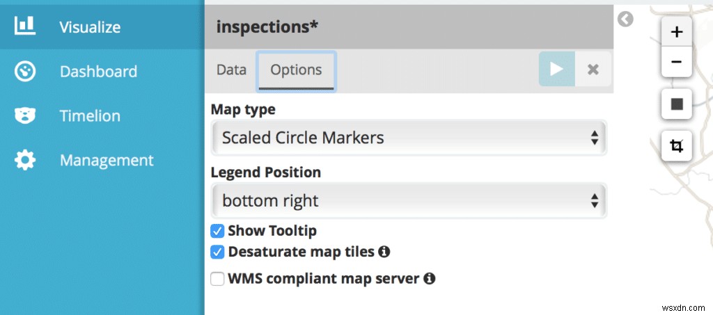Zoom out on the map
This screenshot has width=713, height=315.
click(x=676, y=62)
